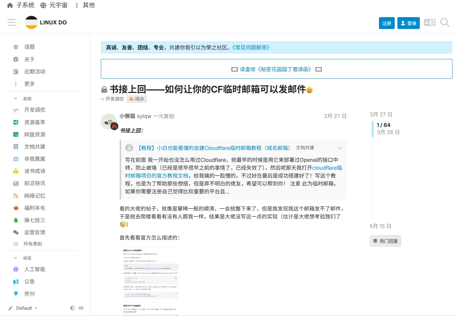Click the username sylqw
This screenshot has height=316, width=459.
[x=144, y=116]
